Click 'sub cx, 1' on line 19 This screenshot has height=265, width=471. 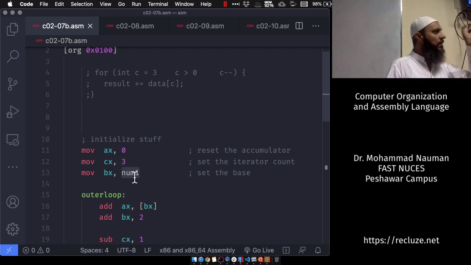pos(121,240)
